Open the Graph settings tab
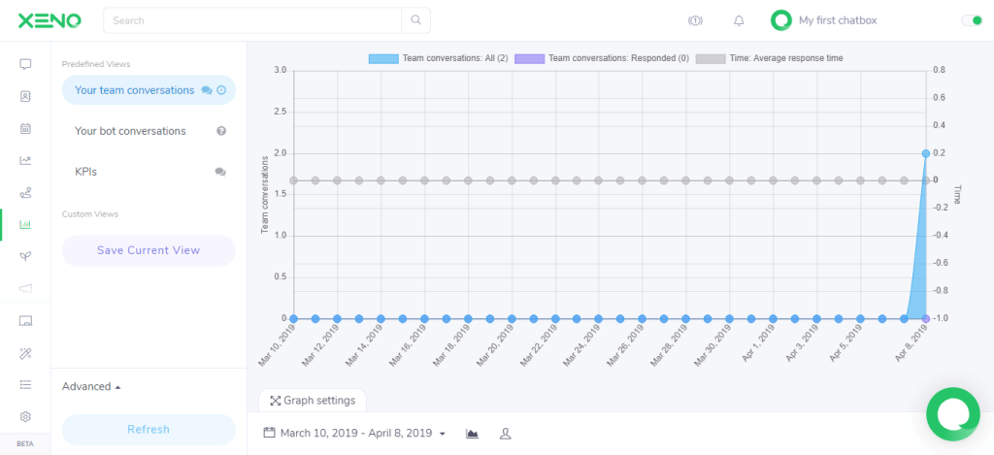The height and width of the screenshot is (455, 994). click(313, 401)
